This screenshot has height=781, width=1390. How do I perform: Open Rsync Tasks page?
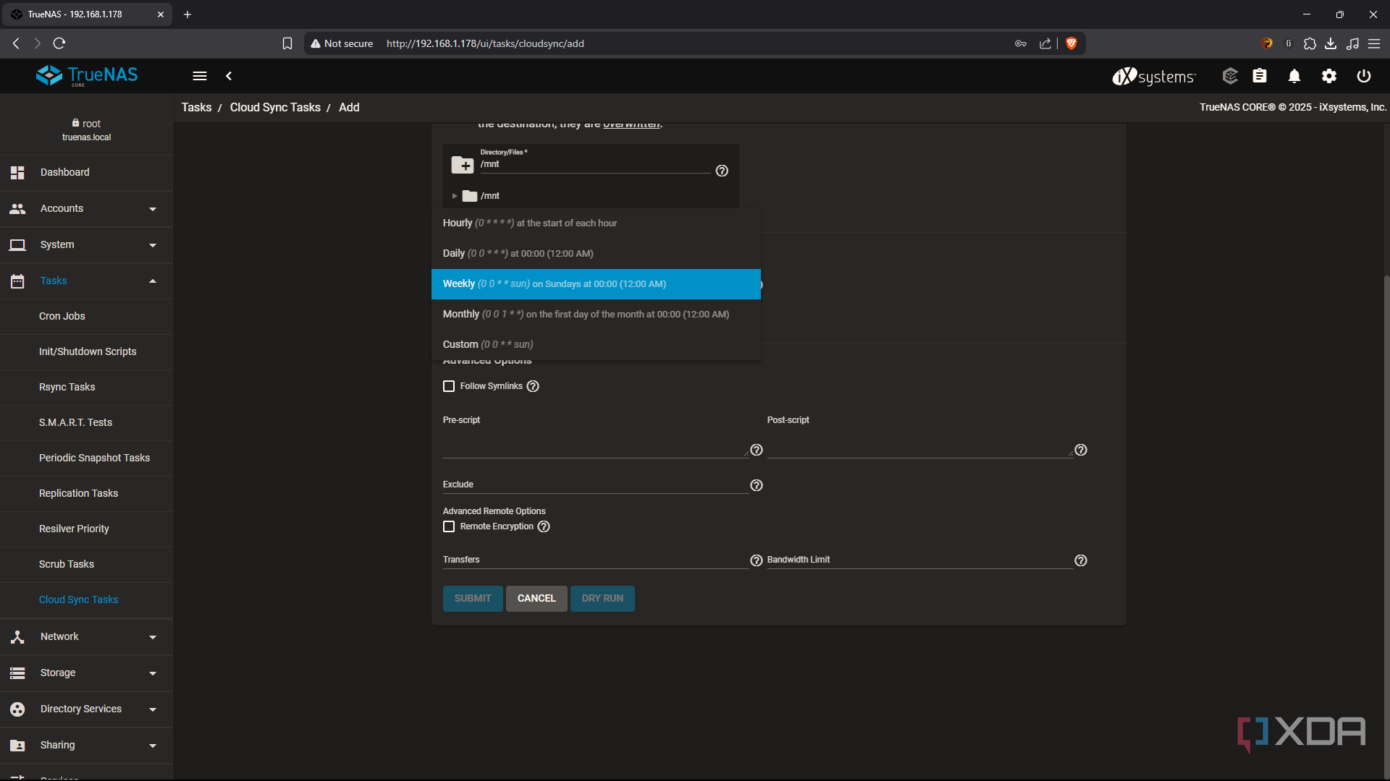pos(87,388)
